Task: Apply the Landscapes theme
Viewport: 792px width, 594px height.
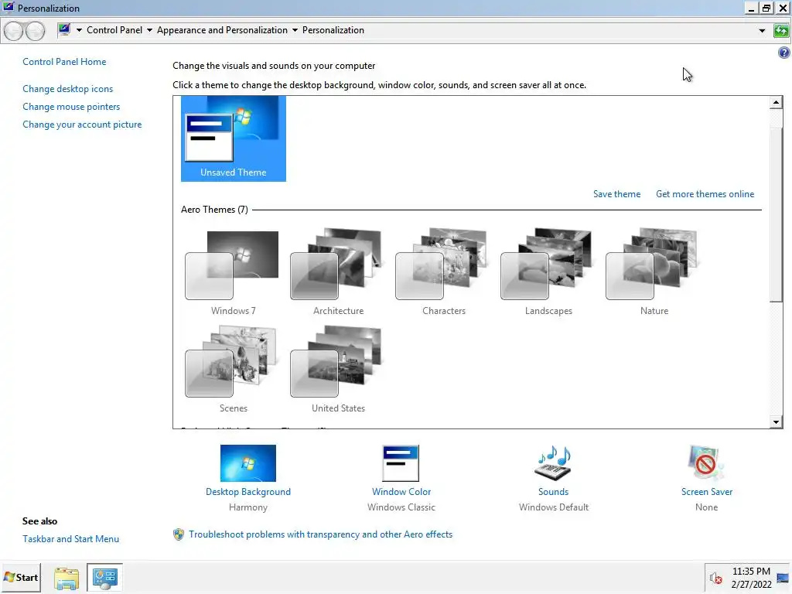Action: [548, 273]
